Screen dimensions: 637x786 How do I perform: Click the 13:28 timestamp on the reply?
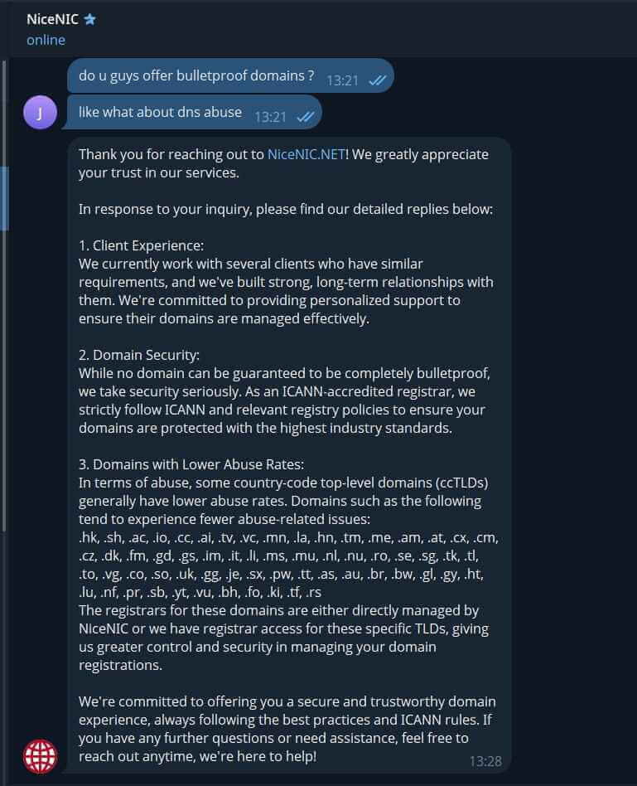click(x=485, y=760)
